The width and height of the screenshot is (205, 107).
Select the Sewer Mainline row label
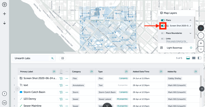32,106
